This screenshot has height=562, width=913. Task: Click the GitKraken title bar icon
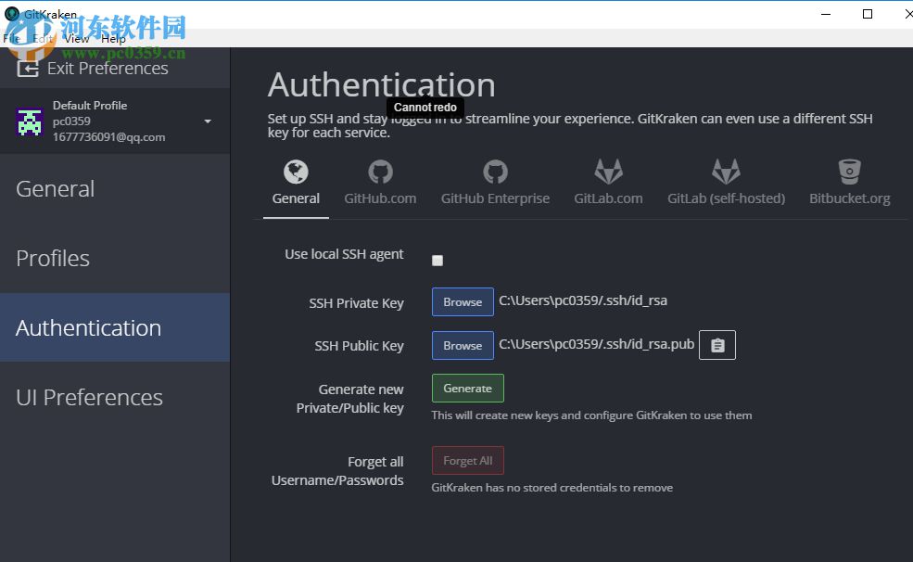10,14
